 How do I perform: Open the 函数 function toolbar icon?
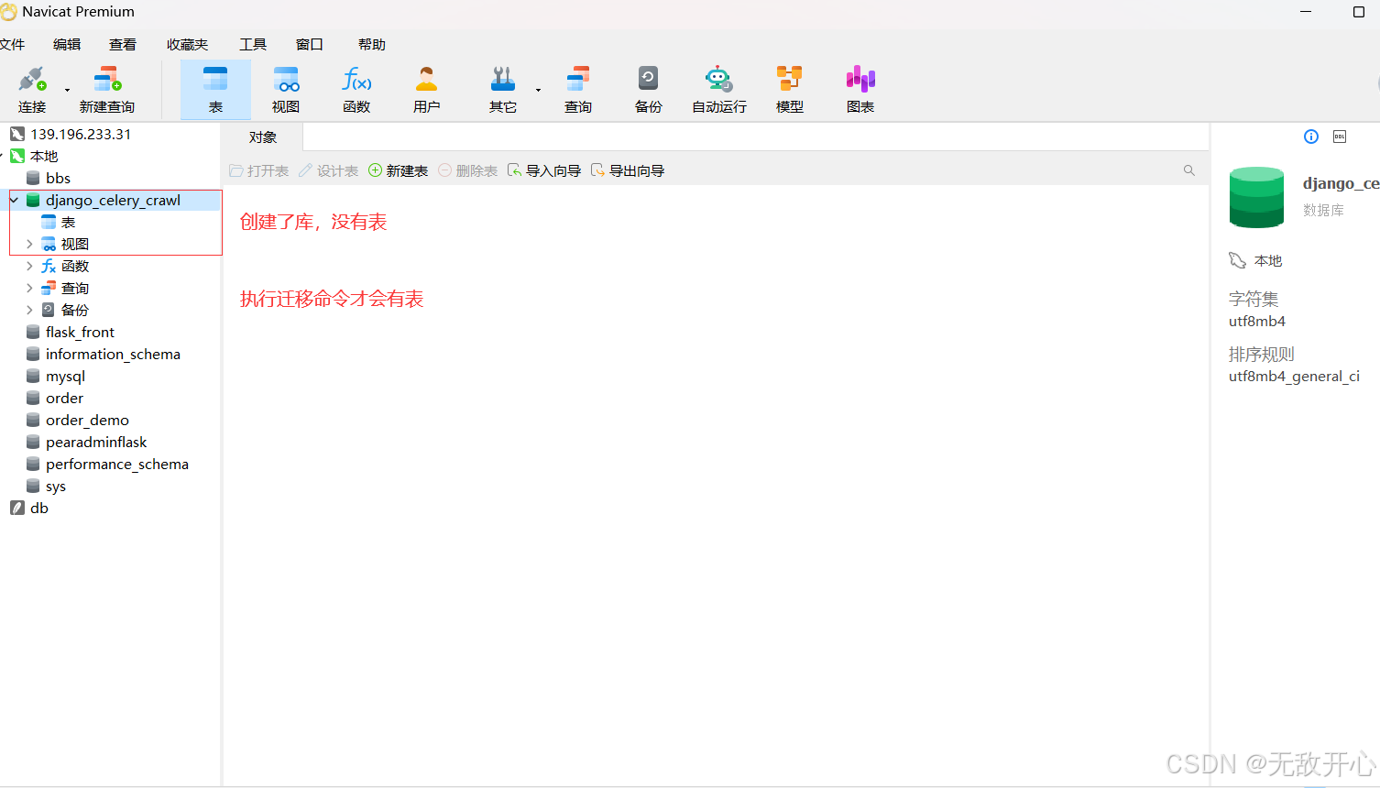pos(356,90)
